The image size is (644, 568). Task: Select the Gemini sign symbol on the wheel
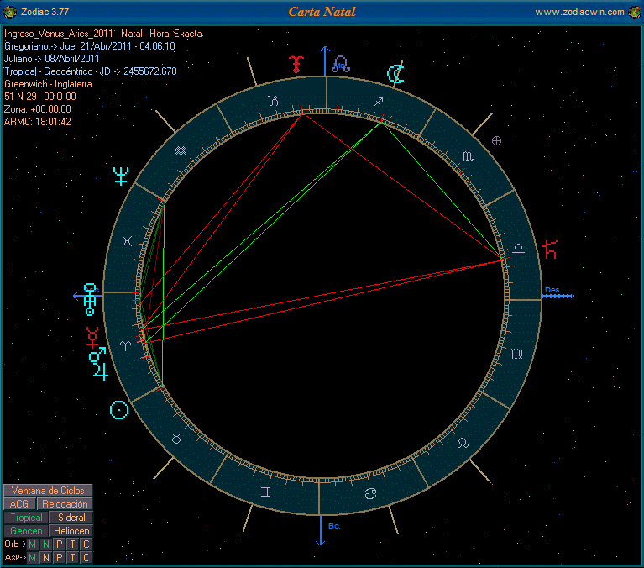tap(265, 492)
